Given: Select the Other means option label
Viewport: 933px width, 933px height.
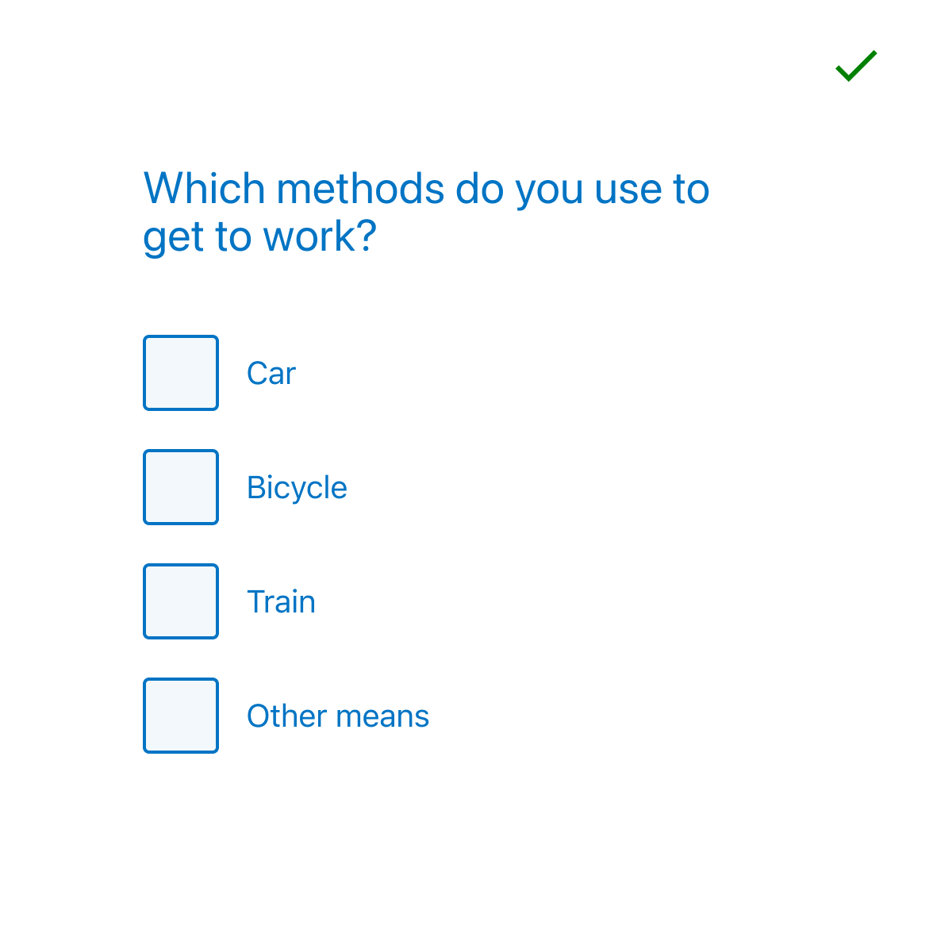Looking at the screenshot, I should 337,715.
